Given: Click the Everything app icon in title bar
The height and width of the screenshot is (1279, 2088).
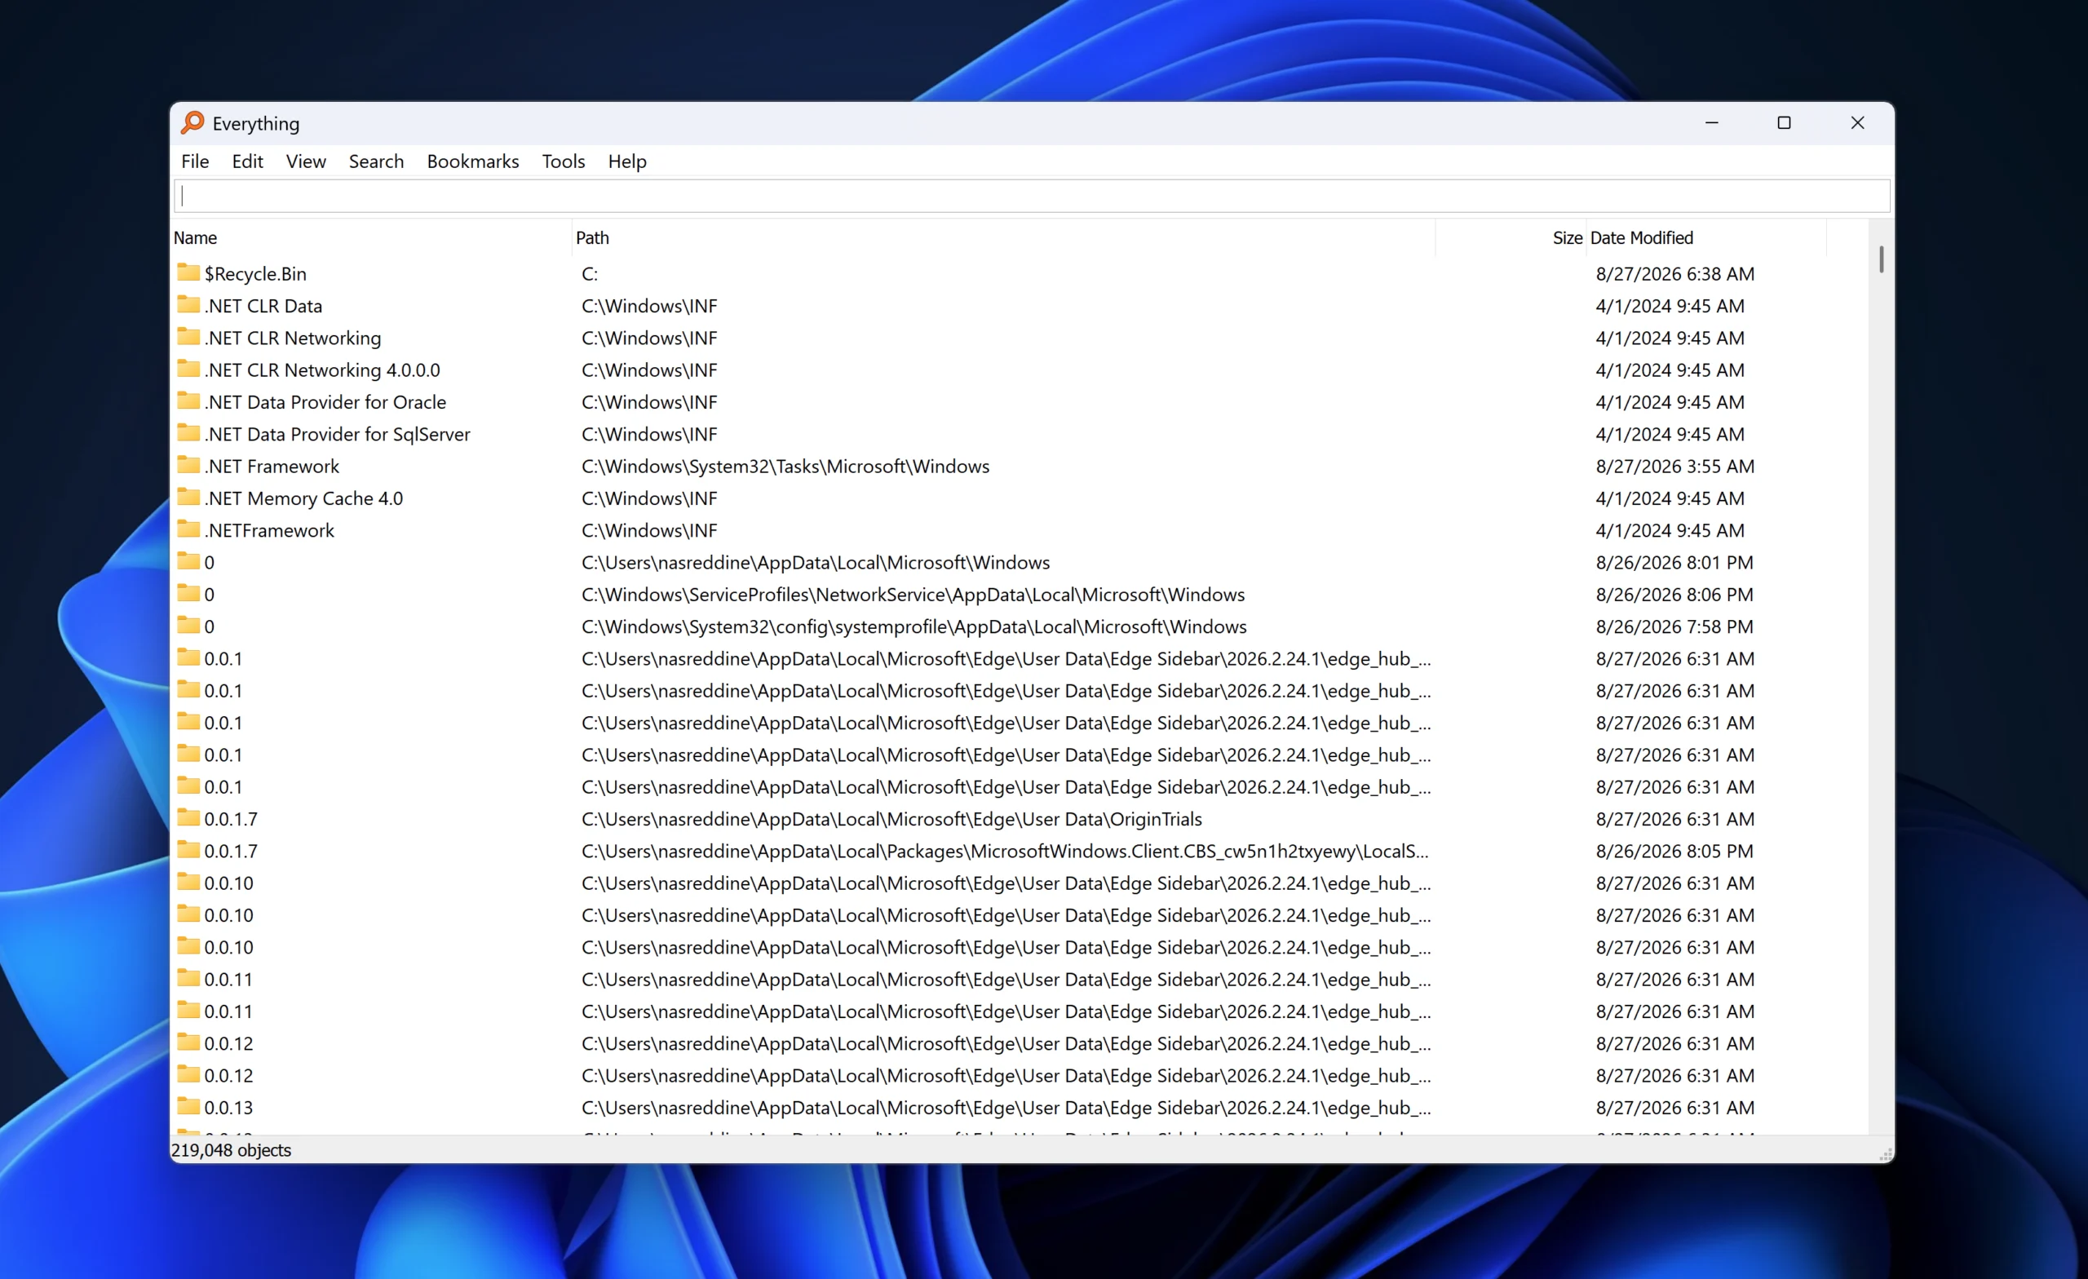Looking at the screenshot, I should 193,123.
